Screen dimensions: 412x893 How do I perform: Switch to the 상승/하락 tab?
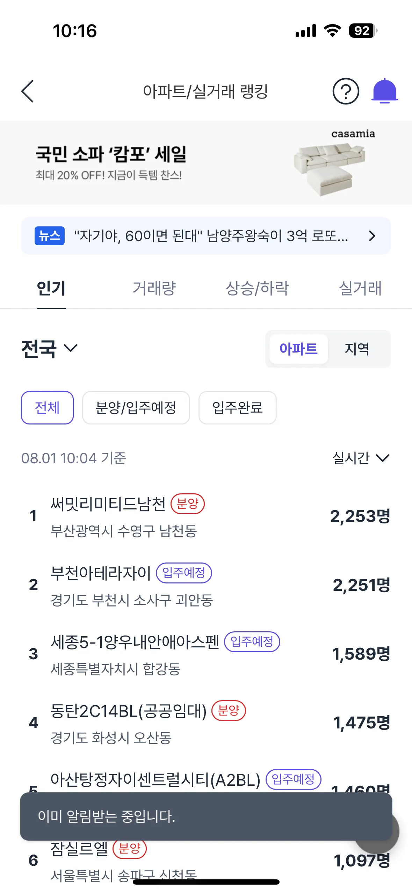[257, 288]
